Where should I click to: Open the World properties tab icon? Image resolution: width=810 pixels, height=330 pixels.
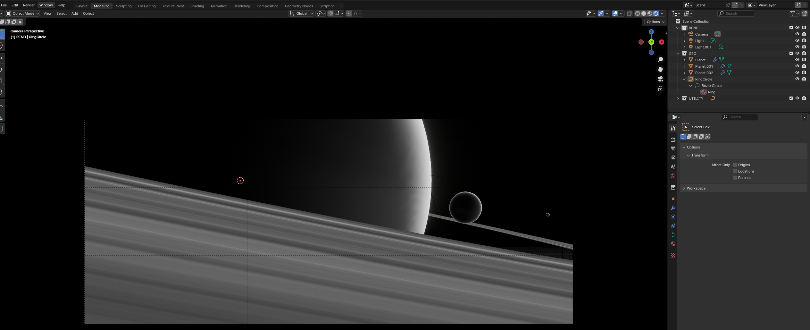tap(673, 176)
